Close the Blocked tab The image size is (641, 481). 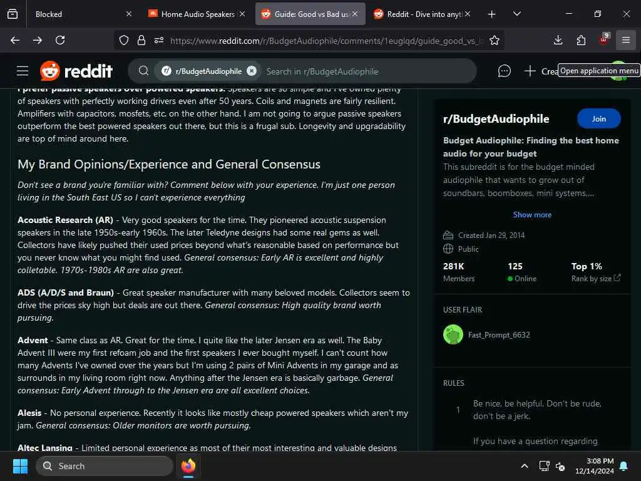pyautogui.click(x=129, y=14)
